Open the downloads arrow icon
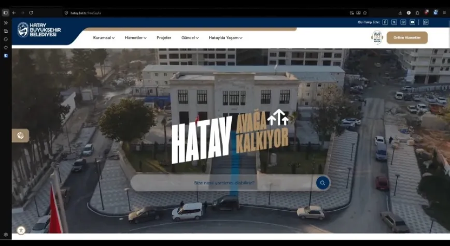Viewport: 450px width, 246px height. tap(400, 13)
